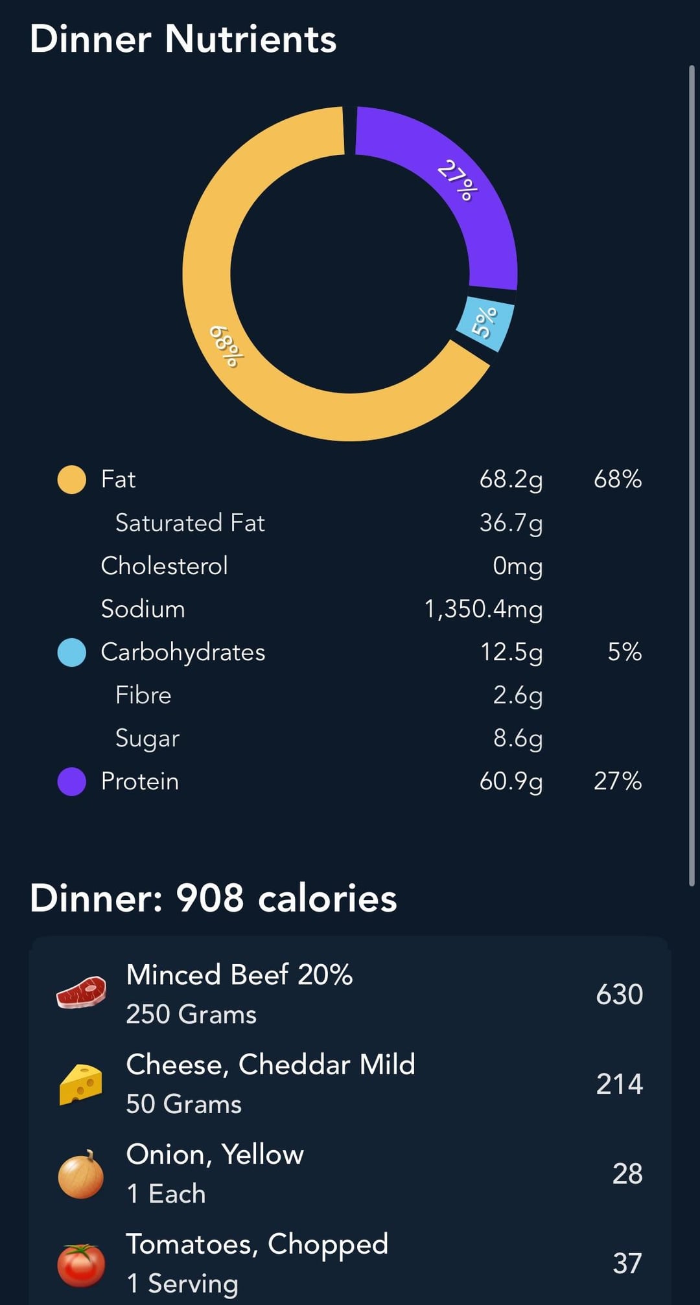This screenshot has height=1305, width=700.
Task: Tap the 630 calories value for beef
Action: coord(619,994)
